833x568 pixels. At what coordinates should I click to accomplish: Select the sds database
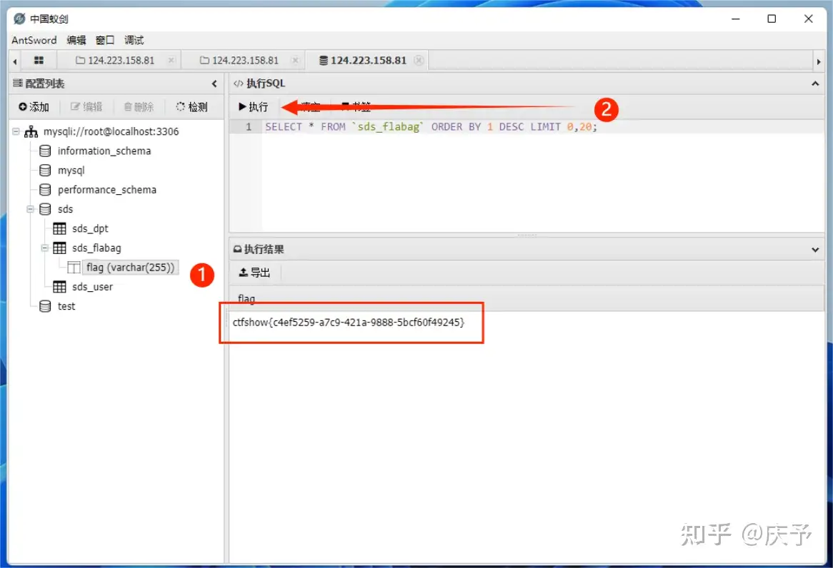(x=65, y=209)
